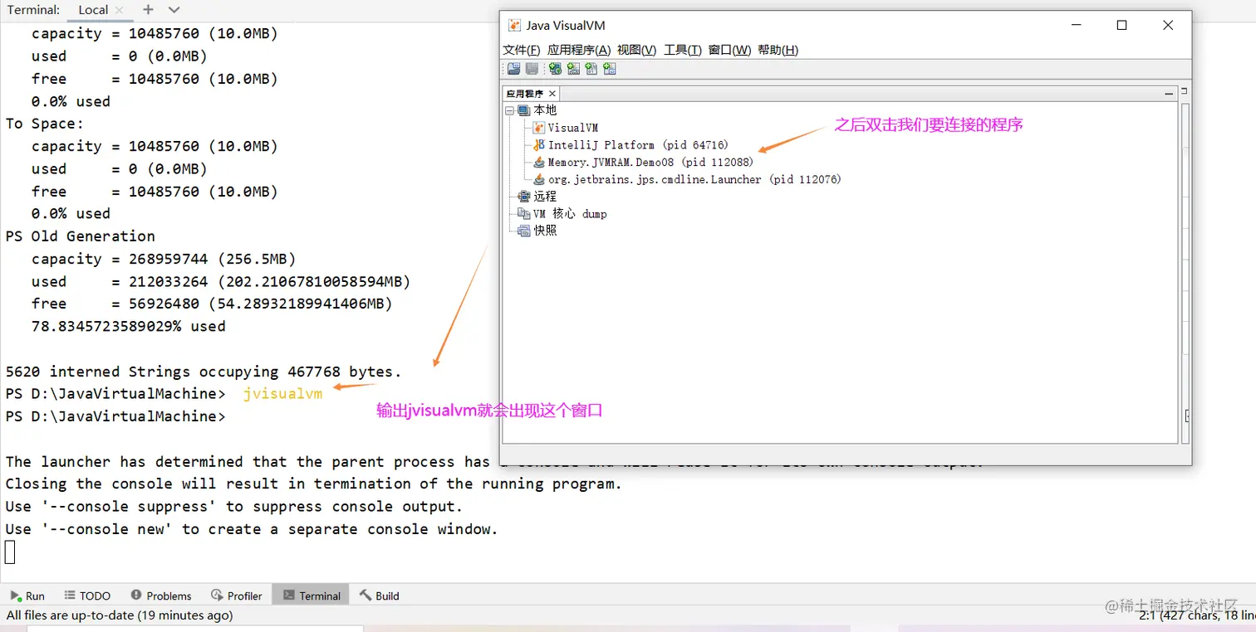
Task: Click the Load file toolbar icon in VisualVM
Action: tap(513, 69)
